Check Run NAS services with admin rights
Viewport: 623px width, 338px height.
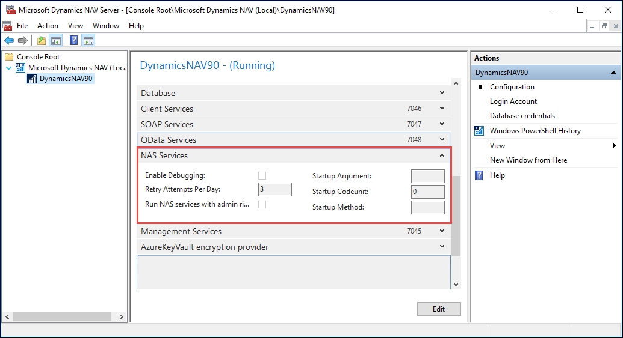point(262,205)
